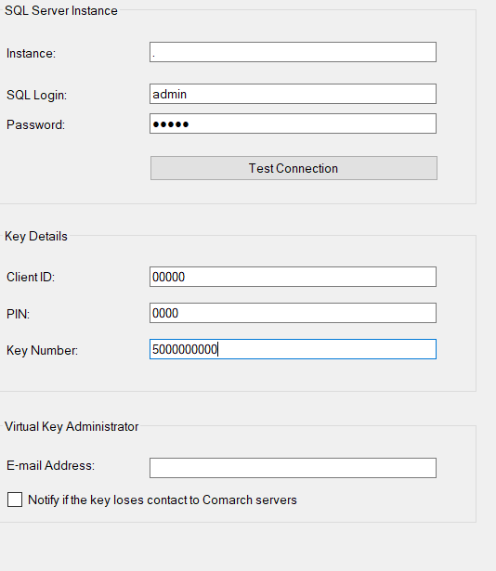Click the Test Connection button
Viewport: 496px width, 571px height.
pos(294,168)
